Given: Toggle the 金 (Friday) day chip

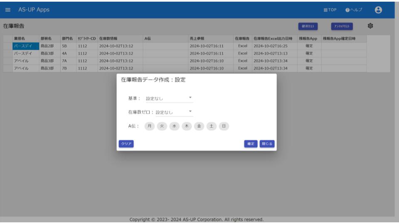Looking at the screenshot, I should pyautogui.click(x=199, y=127).
